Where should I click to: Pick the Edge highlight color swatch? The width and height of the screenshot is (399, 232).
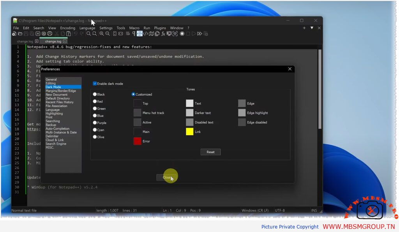pos(242,112)
